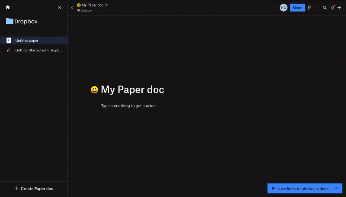Click the Dropbox folder heading text
Screen dimensions: 346x197
(x=26, y=21)
